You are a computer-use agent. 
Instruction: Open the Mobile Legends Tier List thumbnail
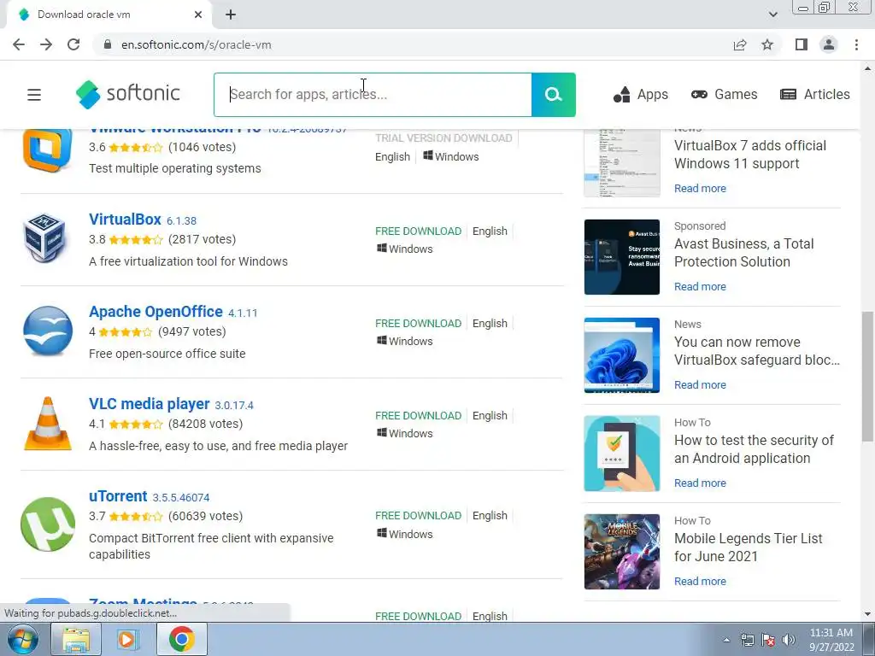point(622,551)
